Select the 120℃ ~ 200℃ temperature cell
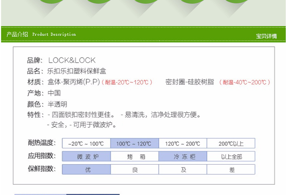This screenshot has width=286, height=195. (183, 144)
